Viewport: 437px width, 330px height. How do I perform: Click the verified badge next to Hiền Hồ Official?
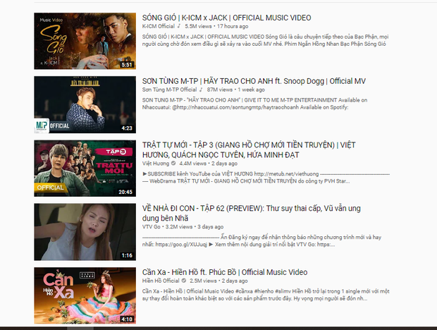tap(184, 281)
